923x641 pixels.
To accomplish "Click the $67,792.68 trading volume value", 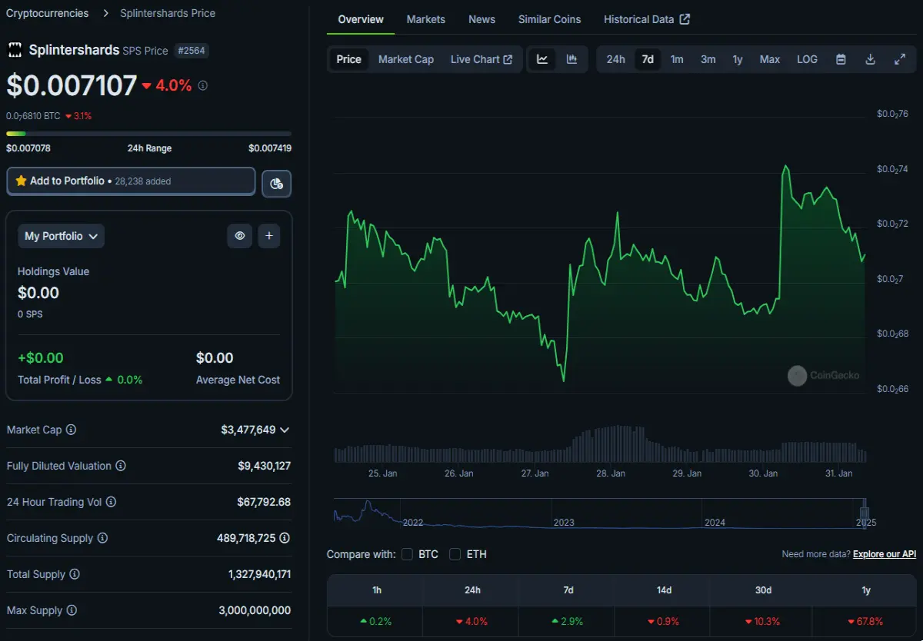I will point(264,502).
